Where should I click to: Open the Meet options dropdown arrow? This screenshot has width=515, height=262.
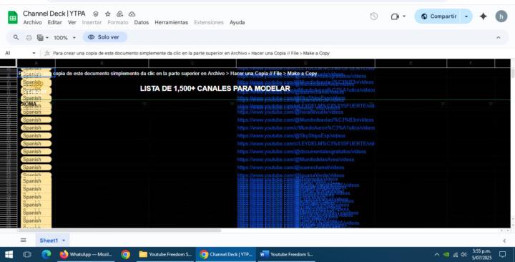404,16
